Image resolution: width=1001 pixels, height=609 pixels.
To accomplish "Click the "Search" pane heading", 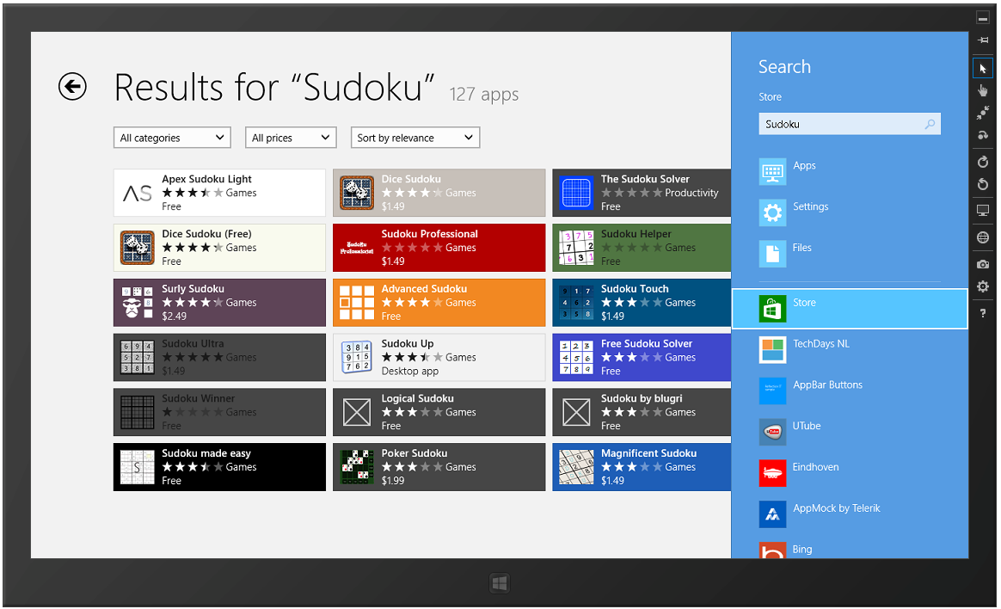I will pos(784,66).
